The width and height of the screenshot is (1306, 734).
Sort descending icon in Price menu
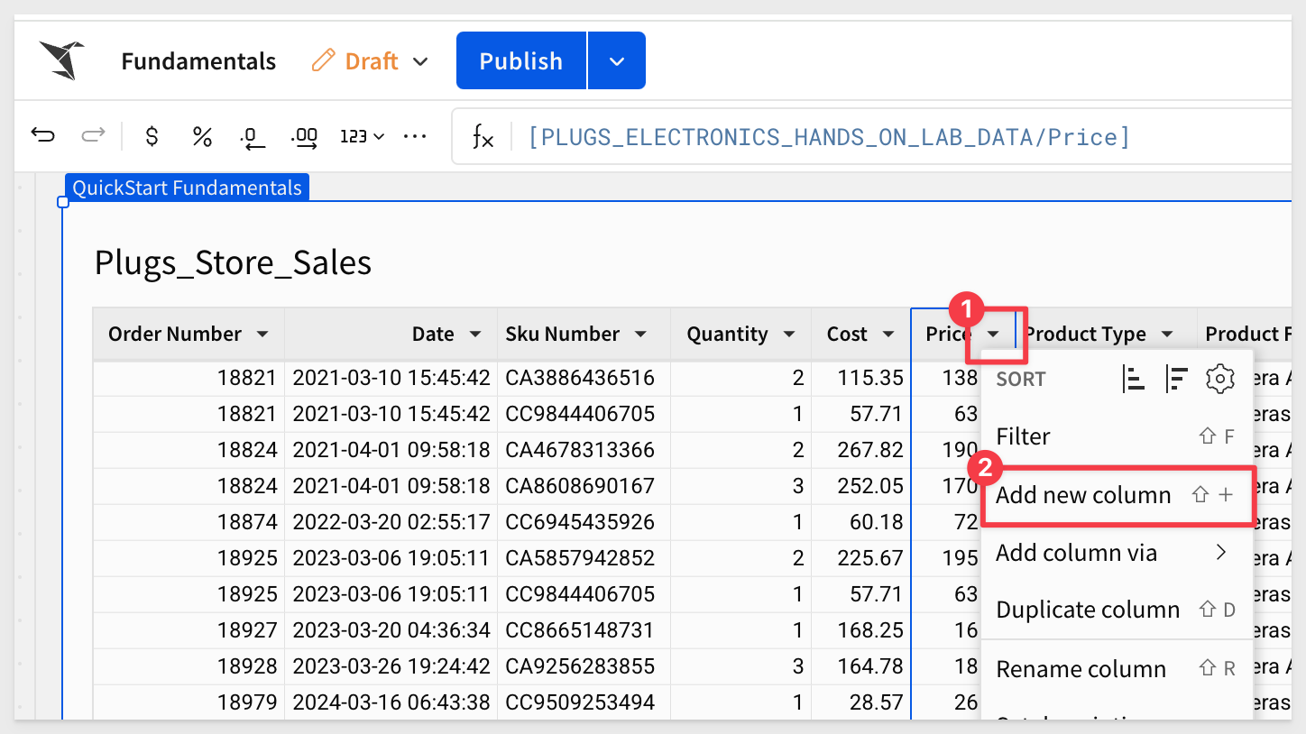[x=1176, y=379]
